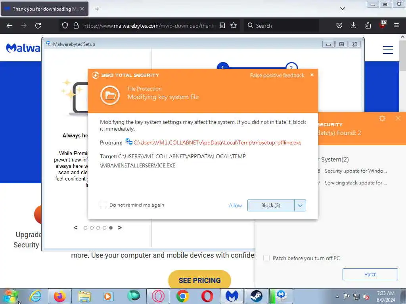Switch to Firefox in the taskbar

pyautogui.click(x=60, y=296)
